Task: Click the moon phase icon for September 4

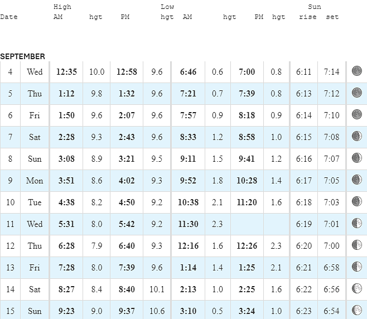Action: 357,71
